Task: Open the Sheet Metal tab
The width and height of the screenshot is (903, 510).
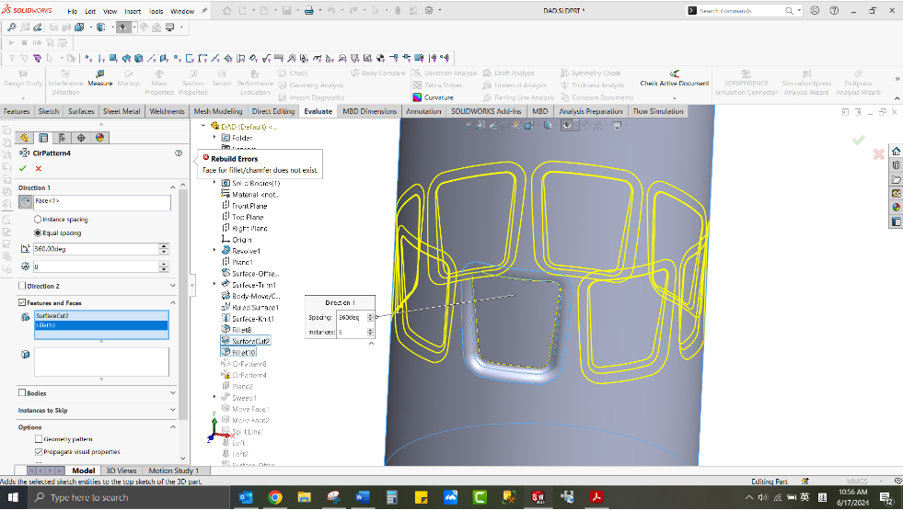Action: [x=122, y=111]
